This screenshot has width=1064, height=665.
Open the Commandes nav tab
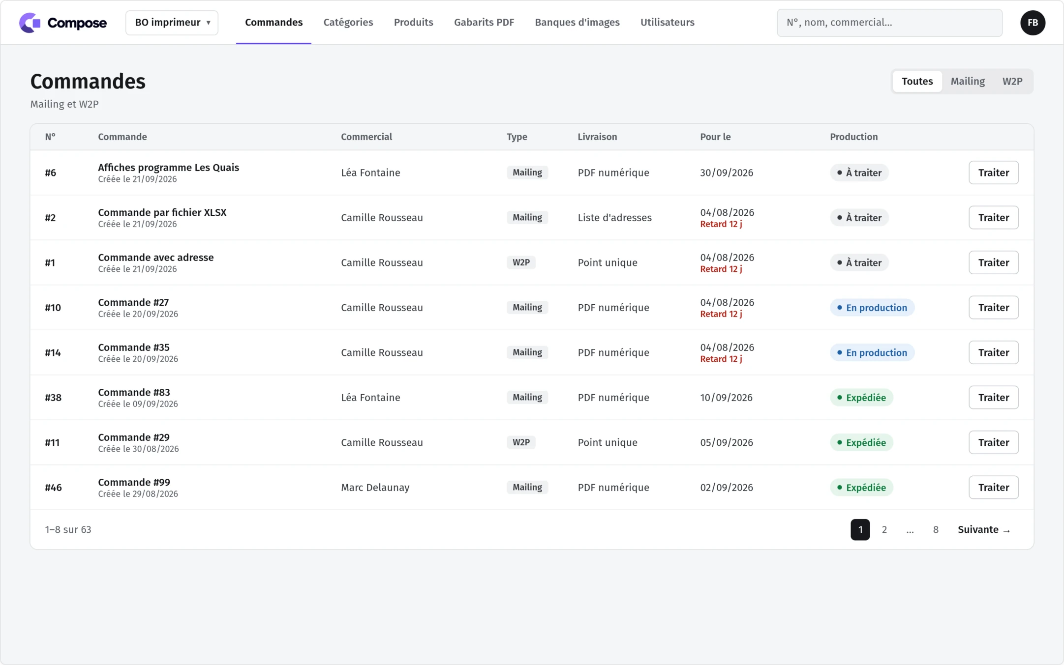pos(274,23)
